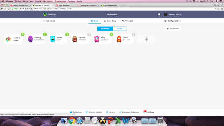Switch to the Aula tab
224x126 pixels.
click(94, 21)
